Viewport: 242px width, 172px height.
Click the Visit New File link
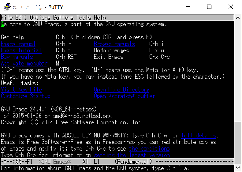click(21, 89)
